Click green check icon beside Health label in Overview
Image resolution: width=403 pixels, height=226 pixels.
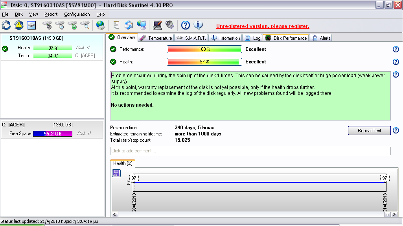113,62
